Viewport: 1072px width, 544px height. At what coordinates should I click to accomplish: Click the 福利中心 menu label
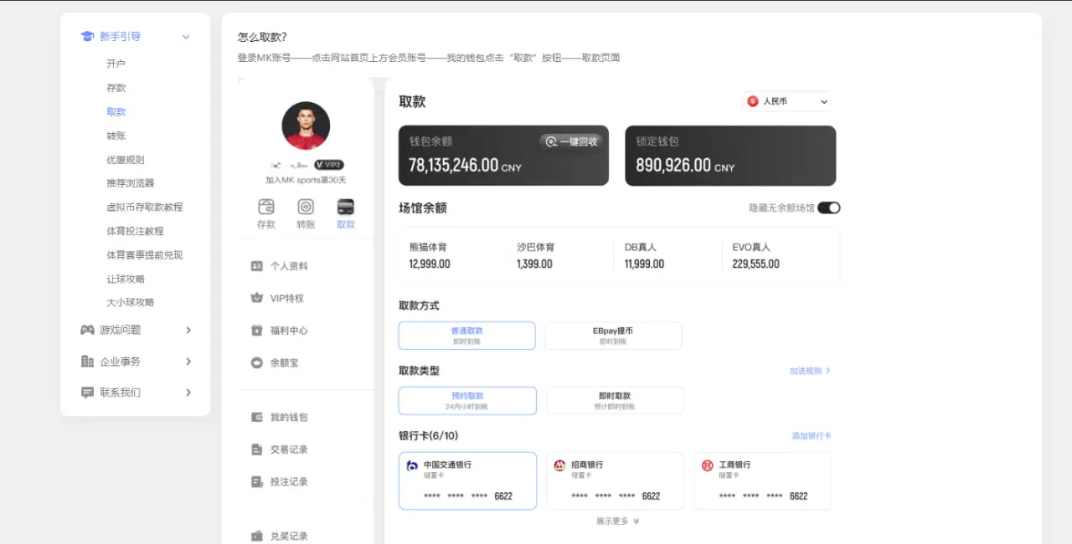pyautogui.click(x=289, y=331)
